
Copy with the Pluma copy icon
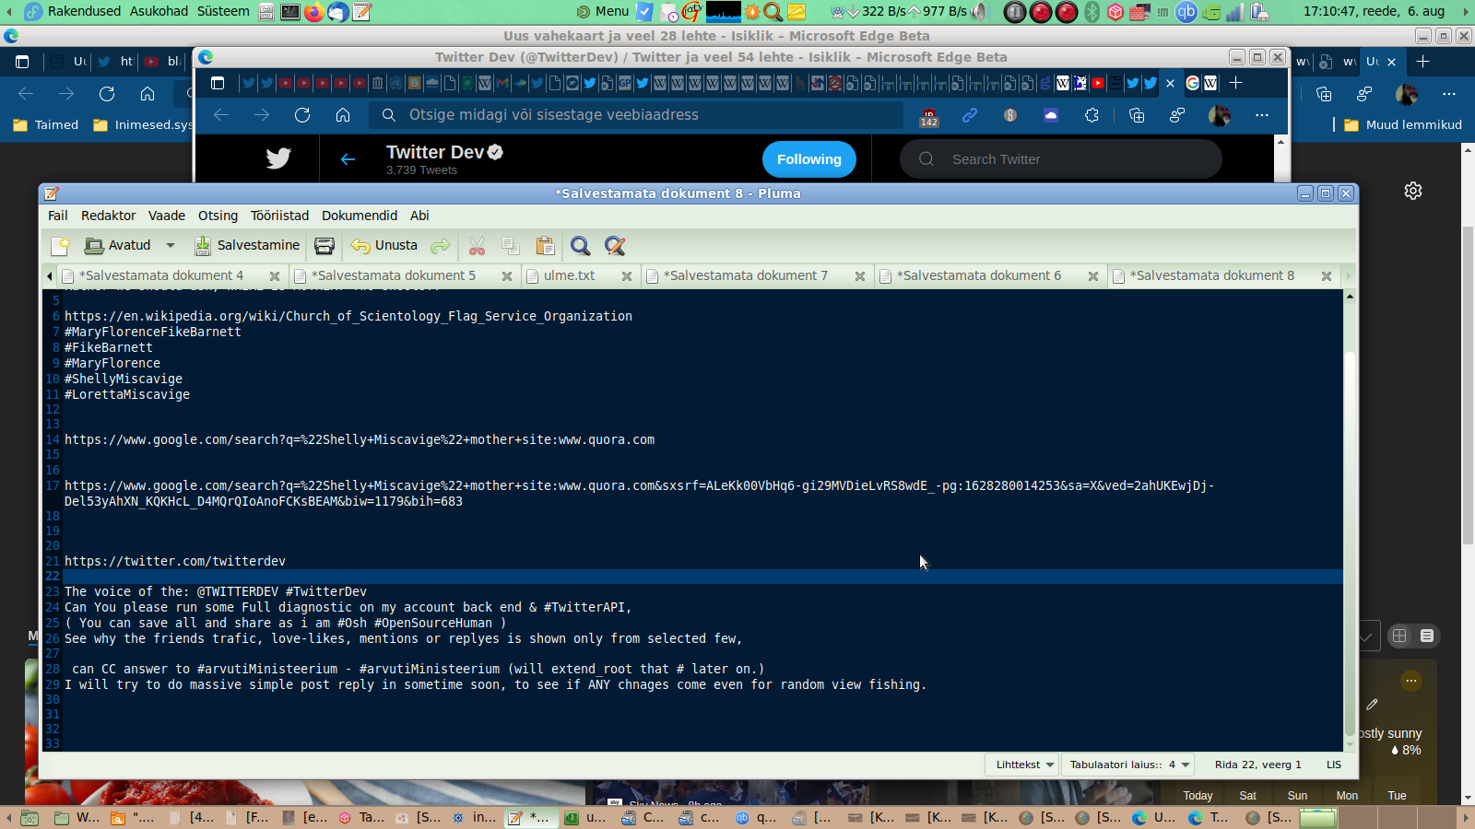pos(511,246)
